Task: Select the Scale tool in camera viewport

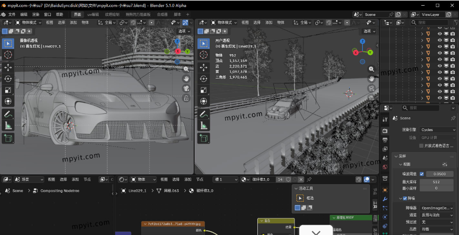Action: (x=8, y=90)
